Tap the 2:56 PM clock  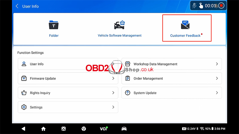pos(220,129)
